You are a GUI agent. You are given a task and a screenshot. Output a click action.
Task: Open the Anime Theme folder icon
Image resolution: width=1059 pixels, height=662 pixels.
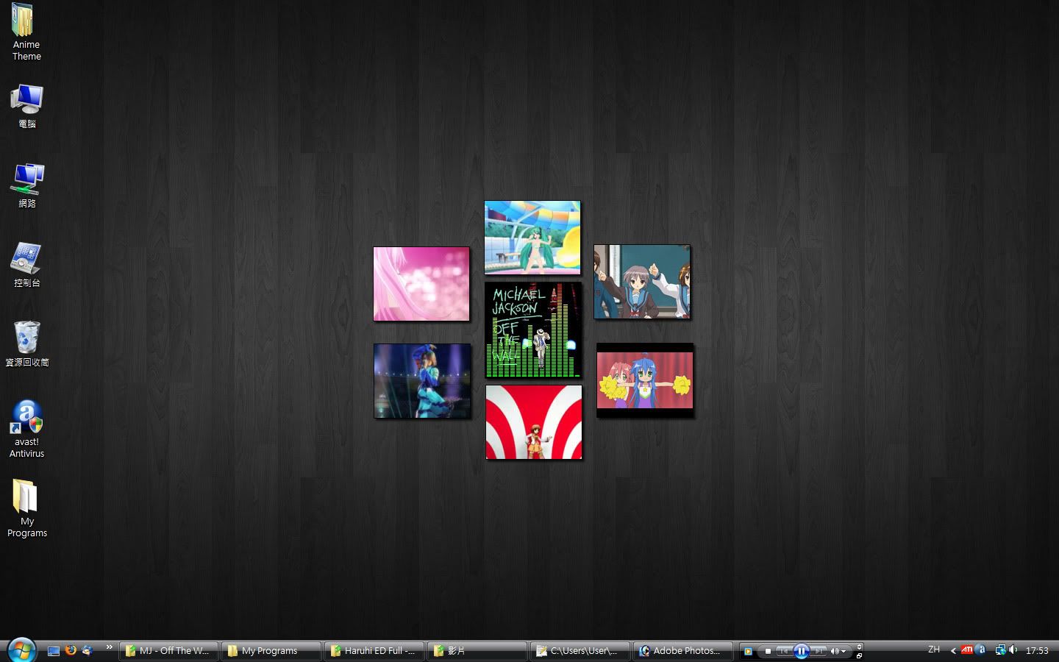[26, 32]
